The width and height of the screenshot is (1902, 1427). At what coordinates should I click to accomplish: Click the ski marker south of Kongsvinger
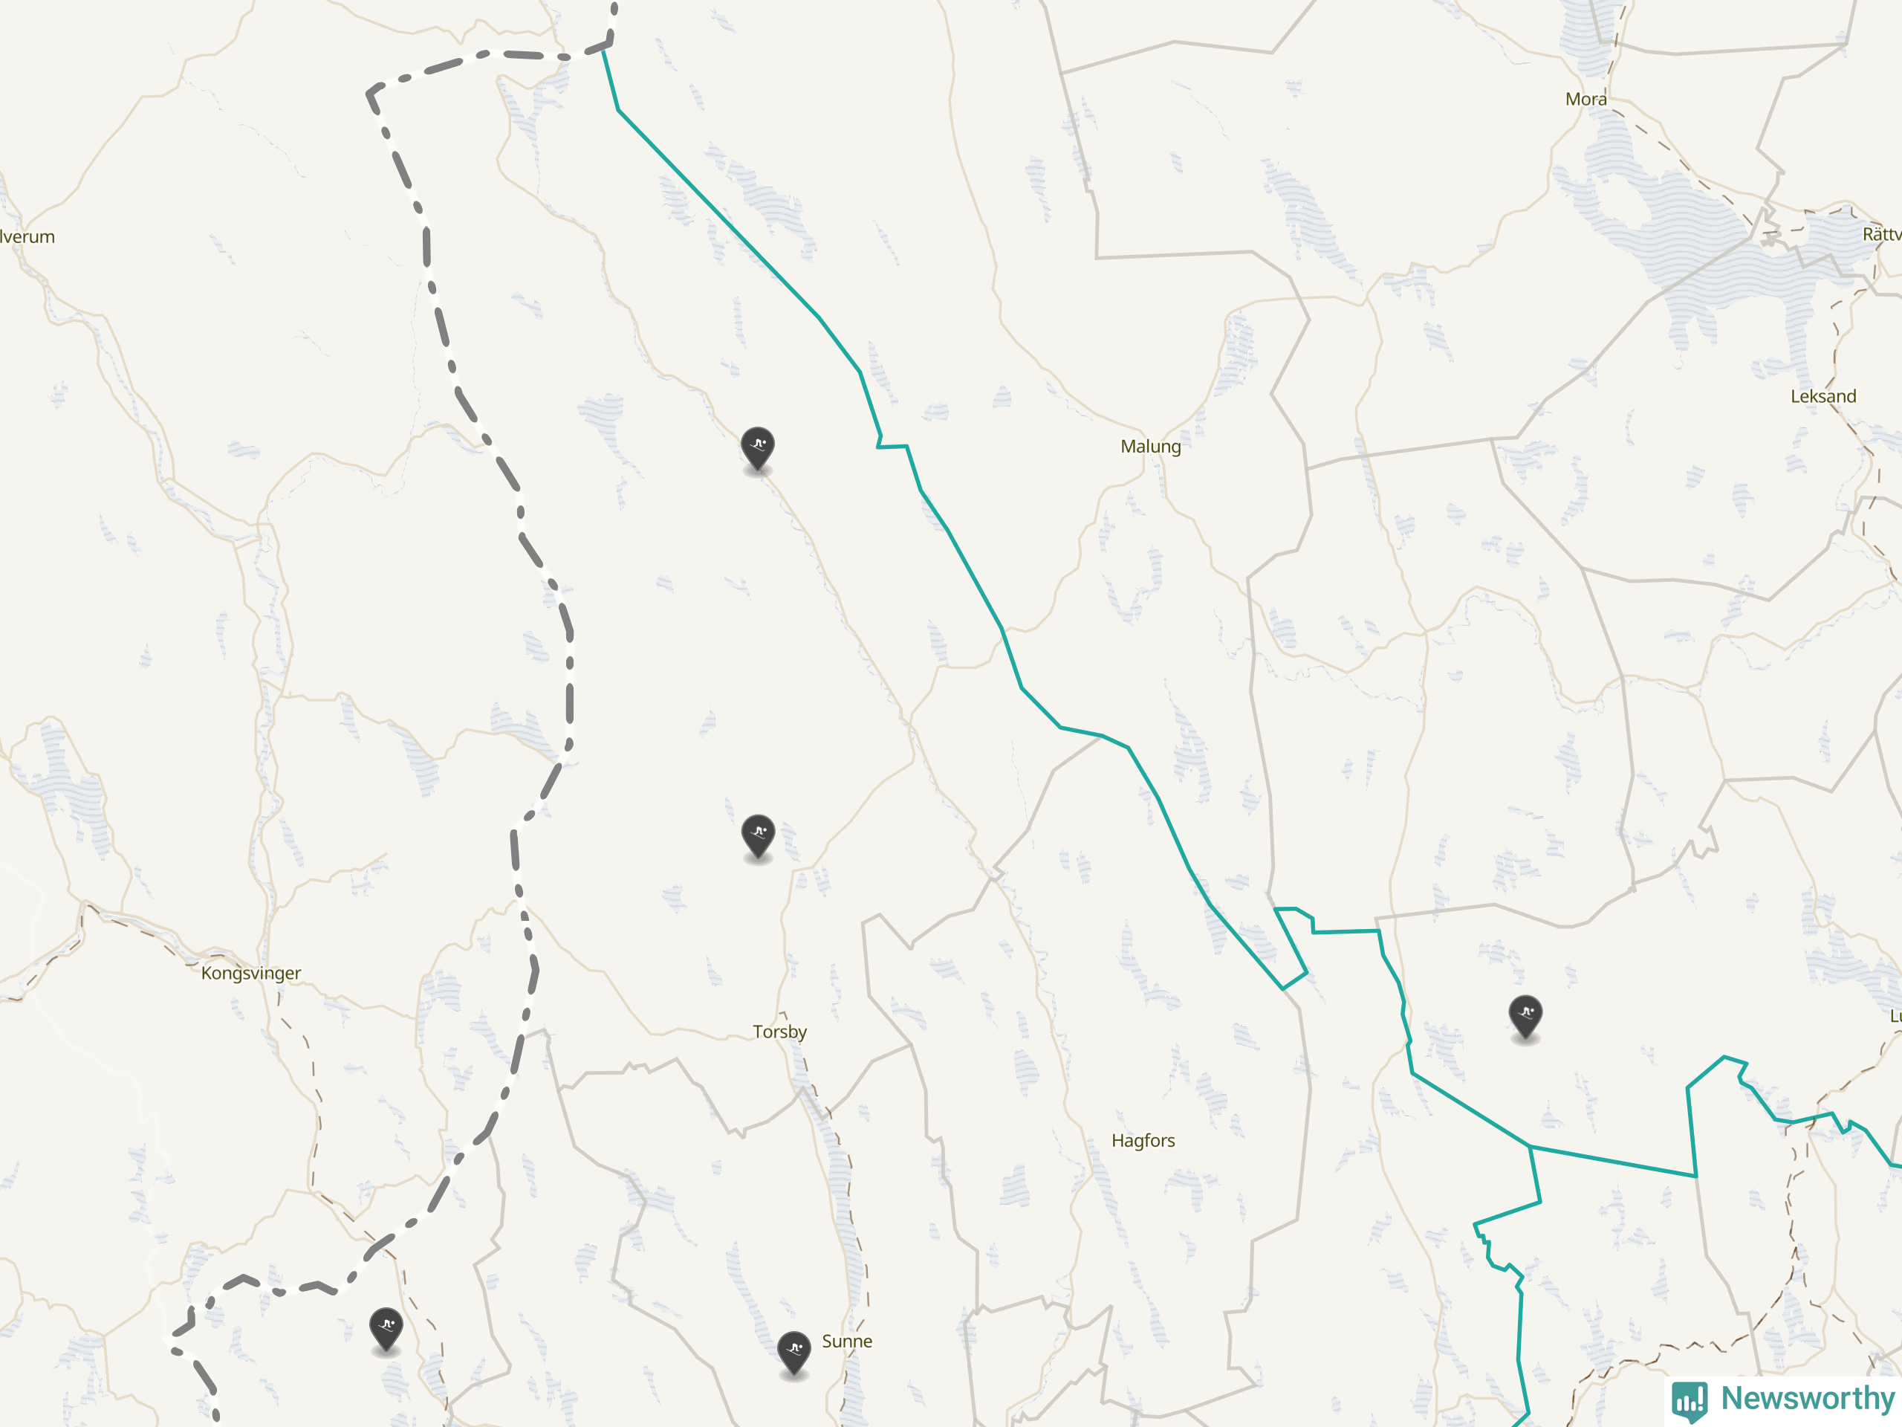coord(386,1330)
